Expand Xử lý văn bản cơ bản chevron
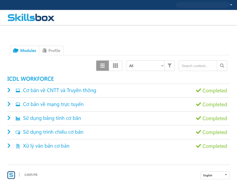237x180 pixels. (9, 146)
